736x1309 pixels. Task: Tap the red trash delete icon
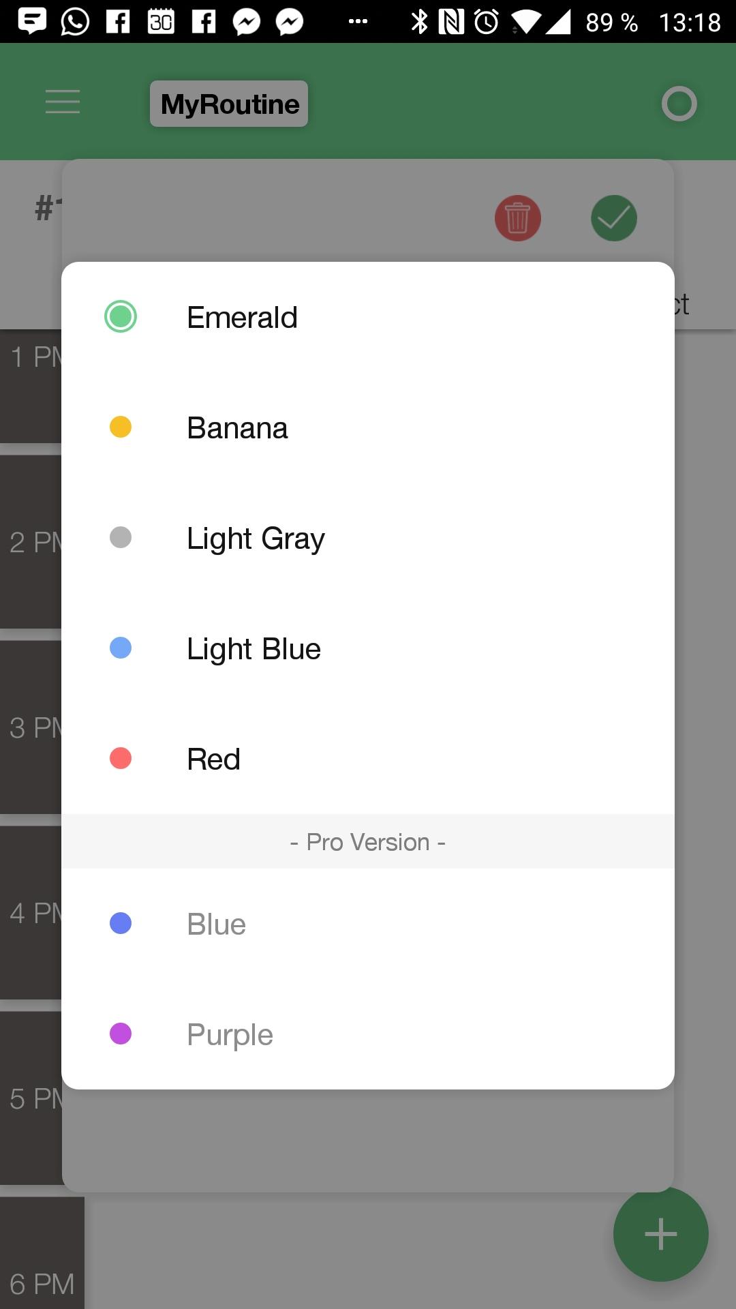pyautogui.click(x=518, y=218)
